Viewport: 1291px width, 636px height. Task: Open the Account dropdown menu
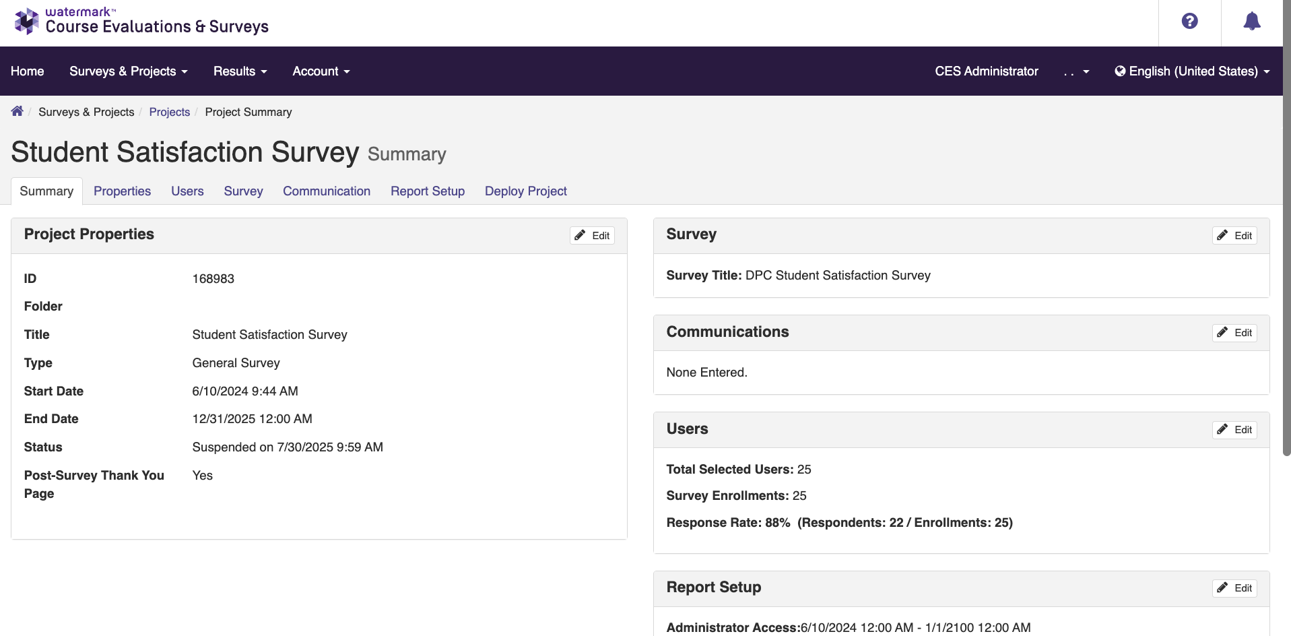pos(321,71)
